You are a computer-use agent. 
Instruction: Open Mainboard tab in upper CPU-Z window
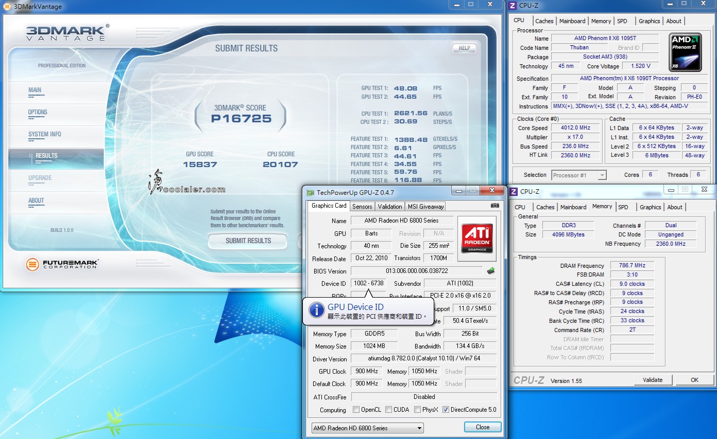pyautogui.click(x=572, y=21)
